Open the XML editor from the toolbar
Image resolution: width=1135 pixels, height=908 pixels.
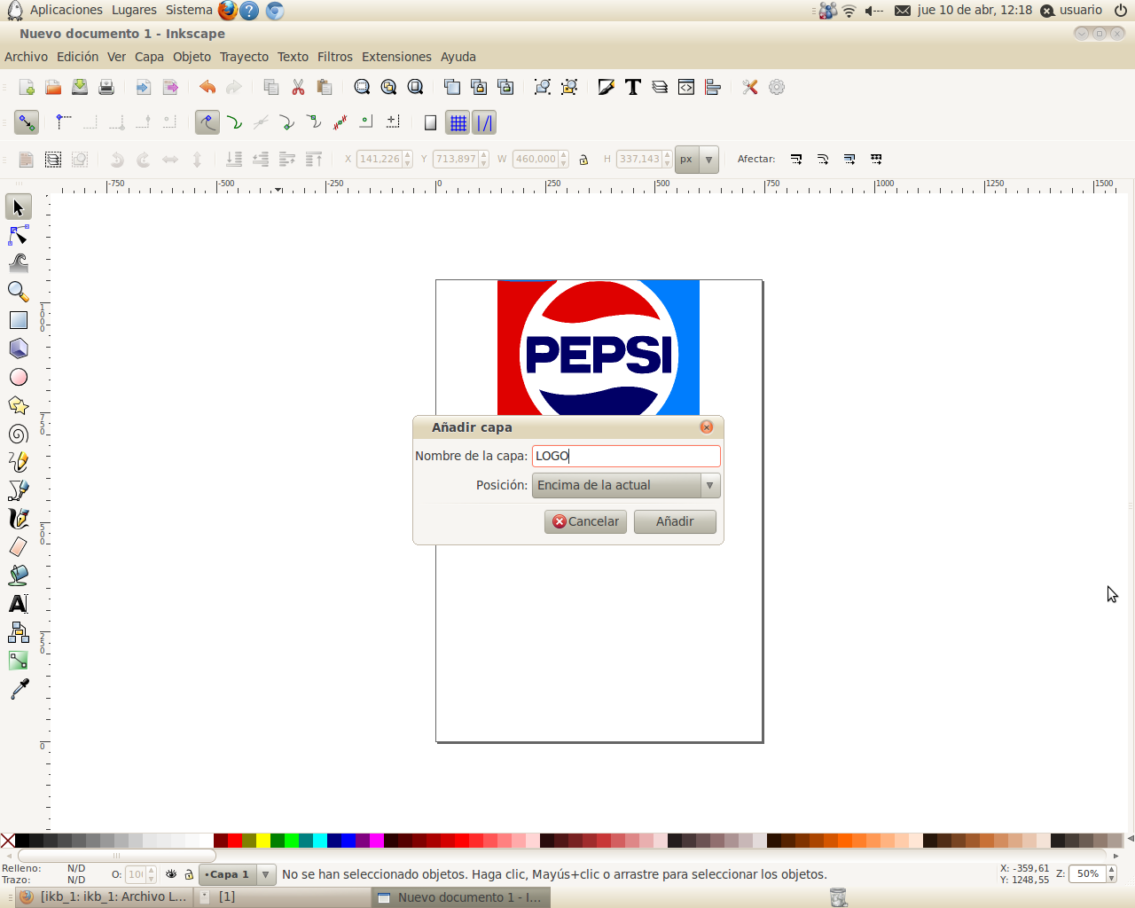pyautogui.click(x=685, y=87)
